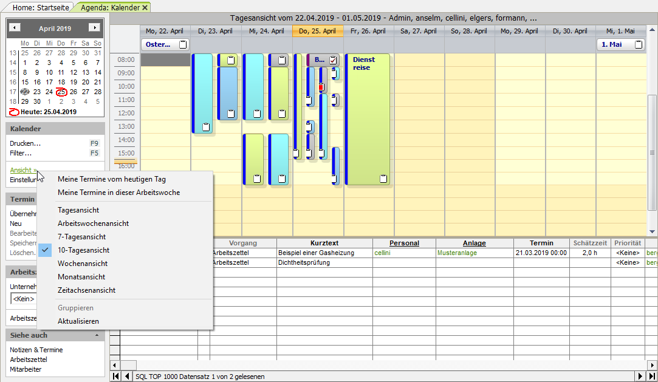Go to next month in mini calendar
This screenshot has height=382, width=658.
pos(94,28)
